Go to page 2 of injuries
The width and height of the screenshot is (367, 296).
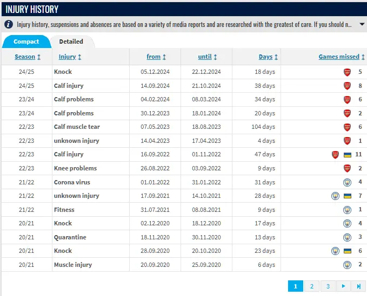tap(311, 286)
